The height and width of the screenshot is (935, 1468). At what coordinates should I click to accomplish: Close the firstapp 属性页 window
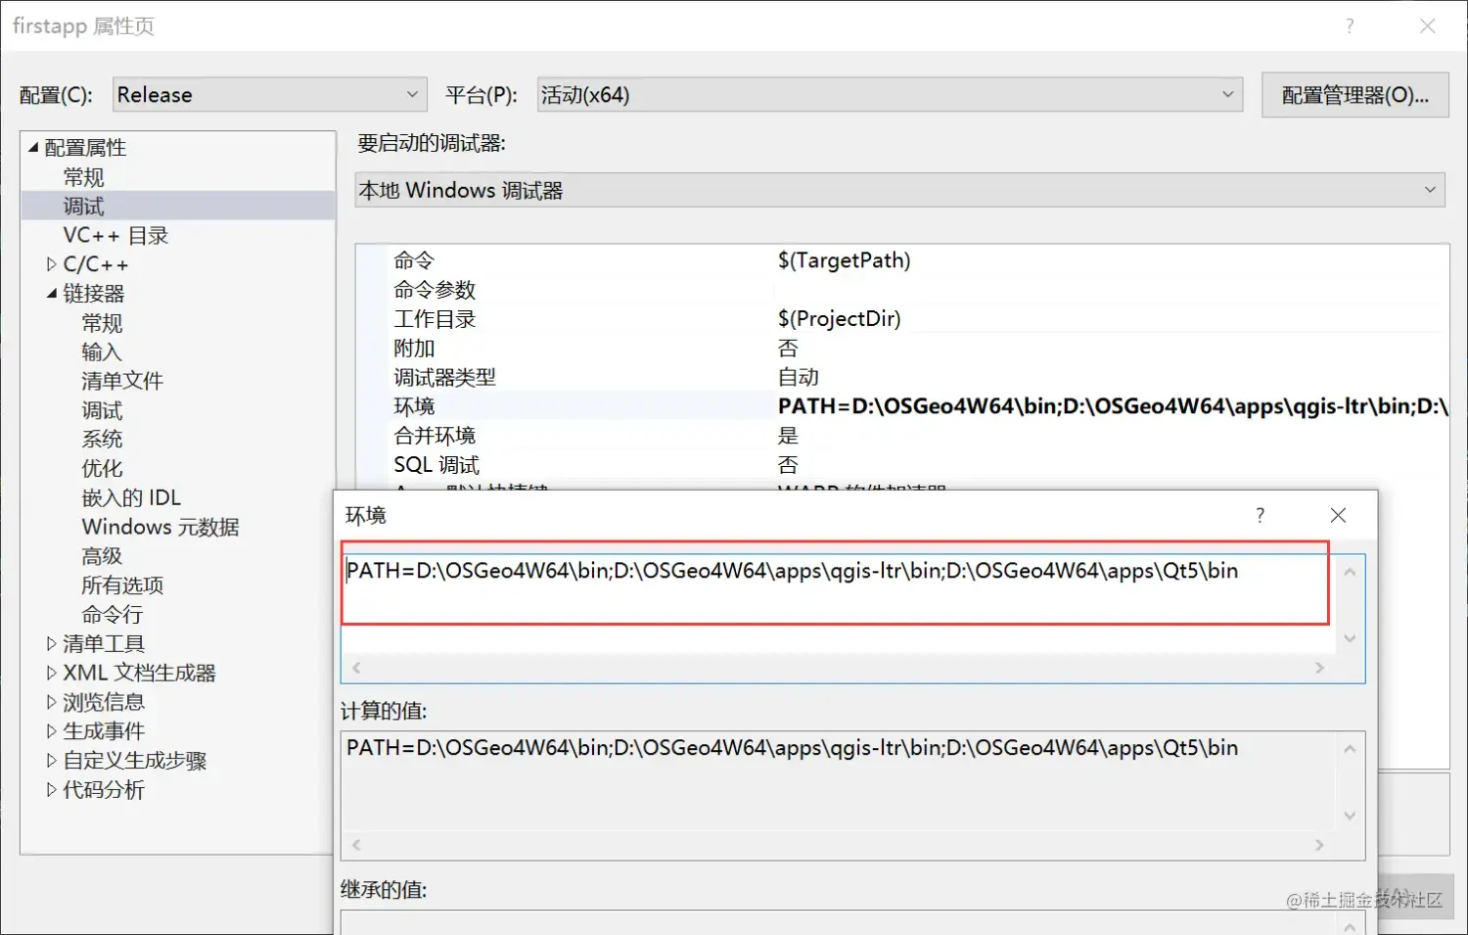1428,26
